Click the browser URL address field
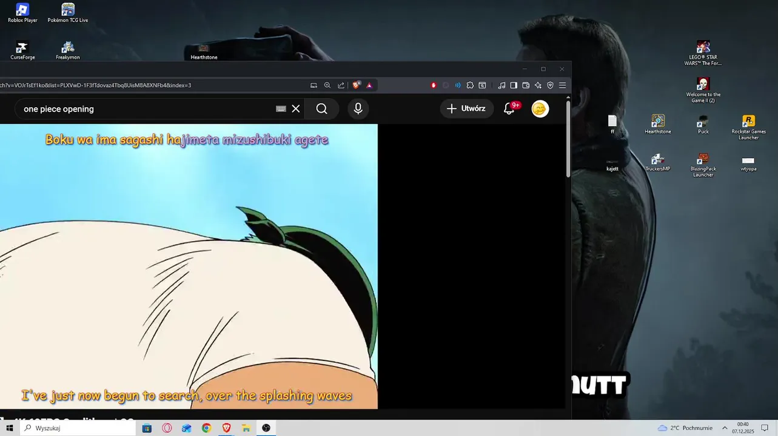The height and width of the screenshot is (436, 778). pyautogui.click(x=152, y=85)
